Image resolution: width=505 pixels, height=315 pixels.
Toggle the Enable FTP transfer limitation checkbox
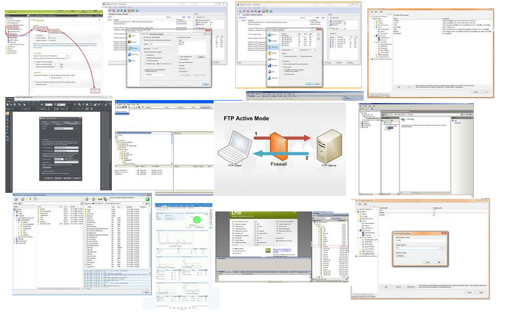pos(34,61)
